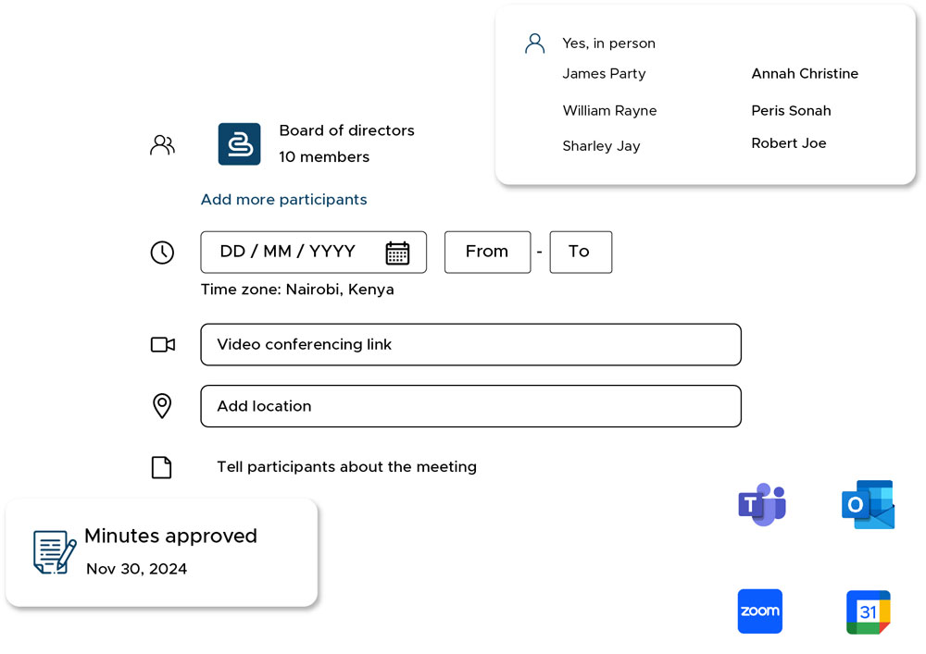Click the clock icon beside the date
The width and height of the screenshot is (926, 654).
tap(162, 253)
